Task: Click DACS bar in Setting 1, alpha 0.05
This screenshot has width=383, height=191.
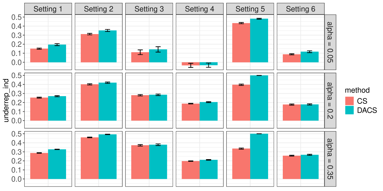Action: click(57, 53)
